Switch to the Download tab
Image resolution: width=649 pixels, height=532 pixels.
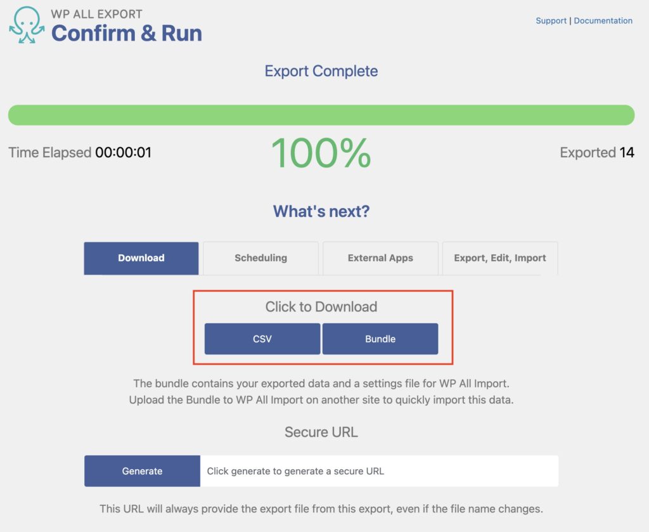tap(141, 258)
